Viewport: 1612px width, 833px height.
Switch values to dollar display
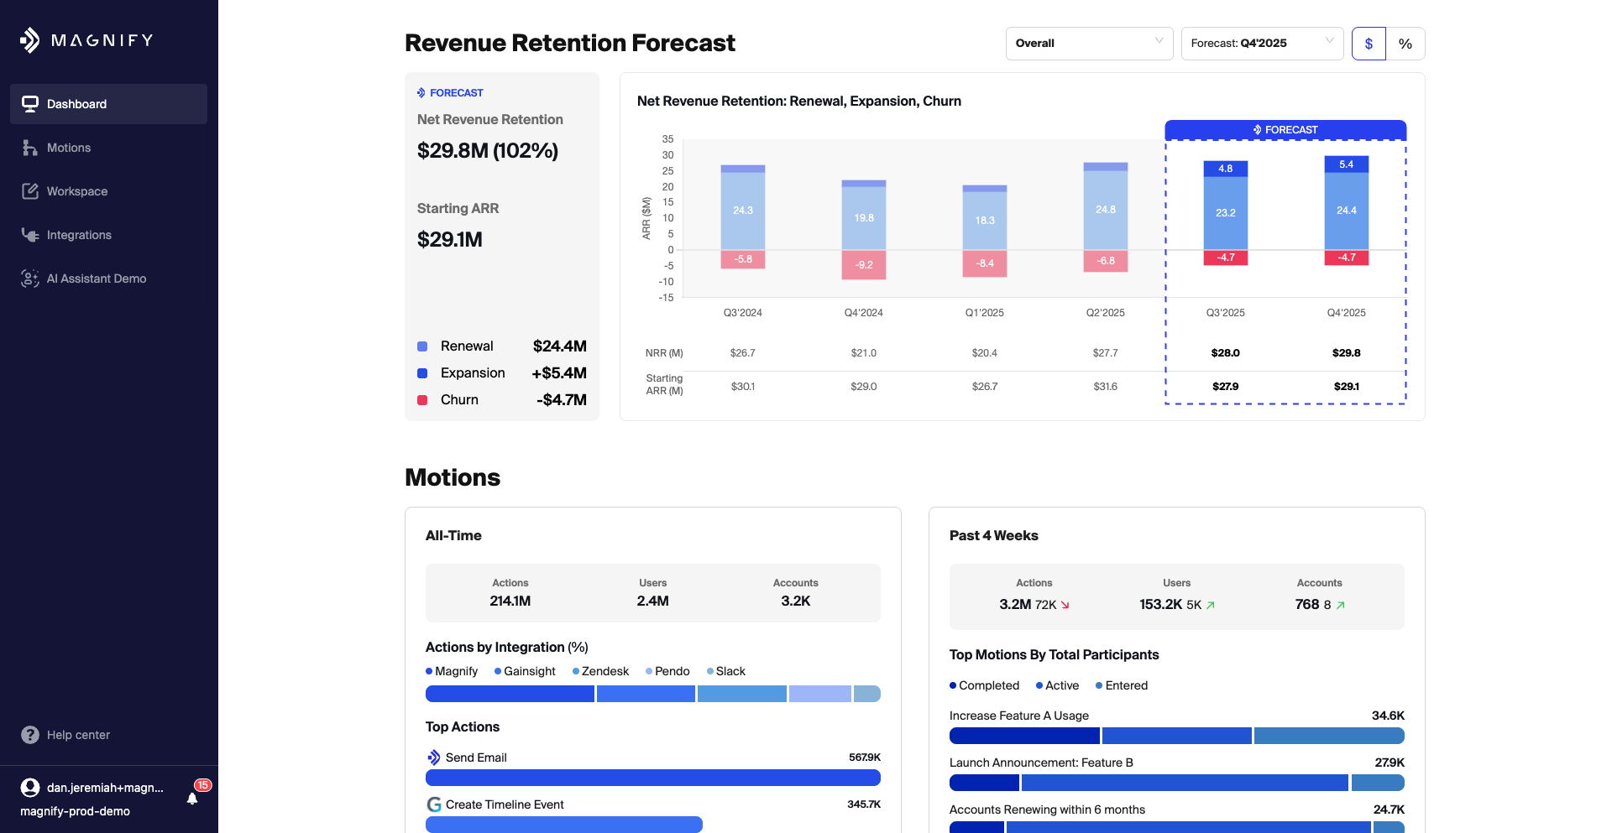[x=1369, y=44]
